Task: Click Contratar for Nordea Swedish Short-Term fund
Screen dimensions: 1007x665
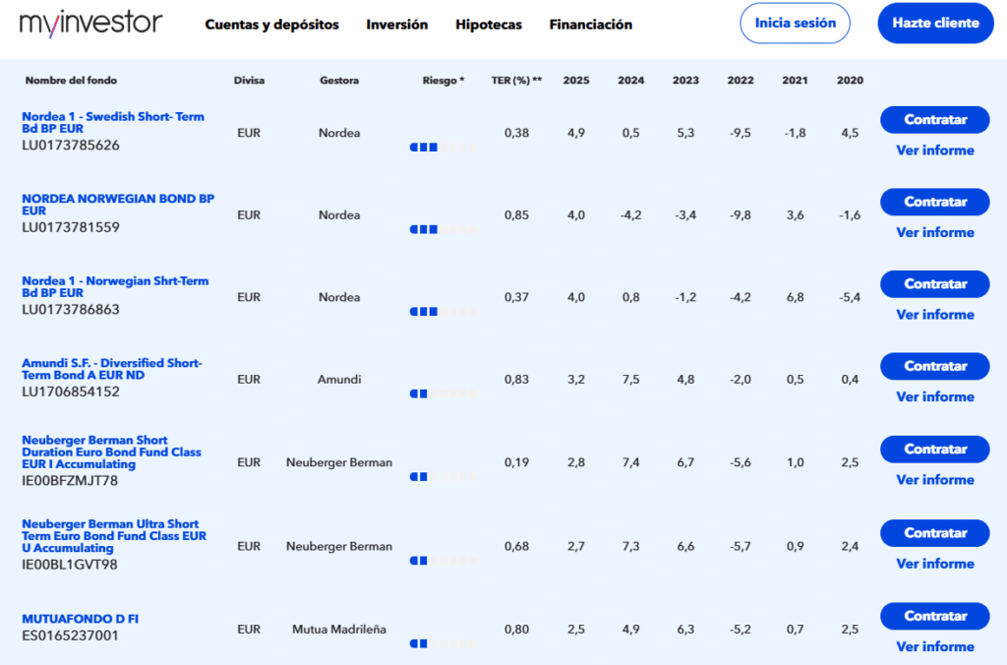Action: coord(935,119)
